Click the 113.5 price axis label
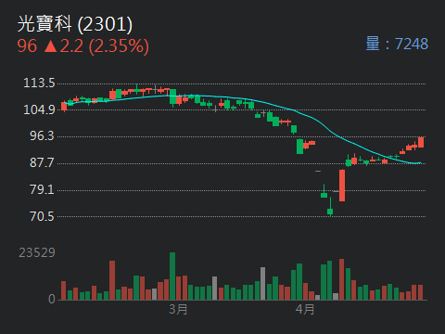This screenshot has height=334, width=445. [x=39, y=83]
